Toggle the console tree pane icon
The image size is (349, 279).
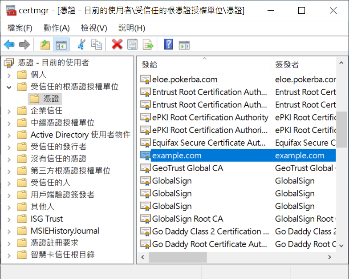pyautogui.click(x=61, y=44)
